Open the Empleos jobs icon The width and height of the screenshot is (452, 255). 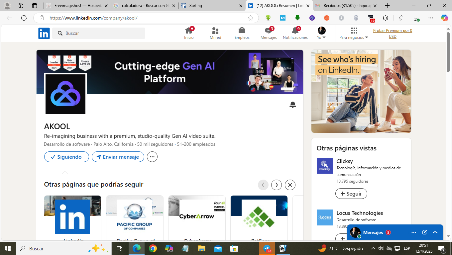pyautogui.click(x=242, y=33)
